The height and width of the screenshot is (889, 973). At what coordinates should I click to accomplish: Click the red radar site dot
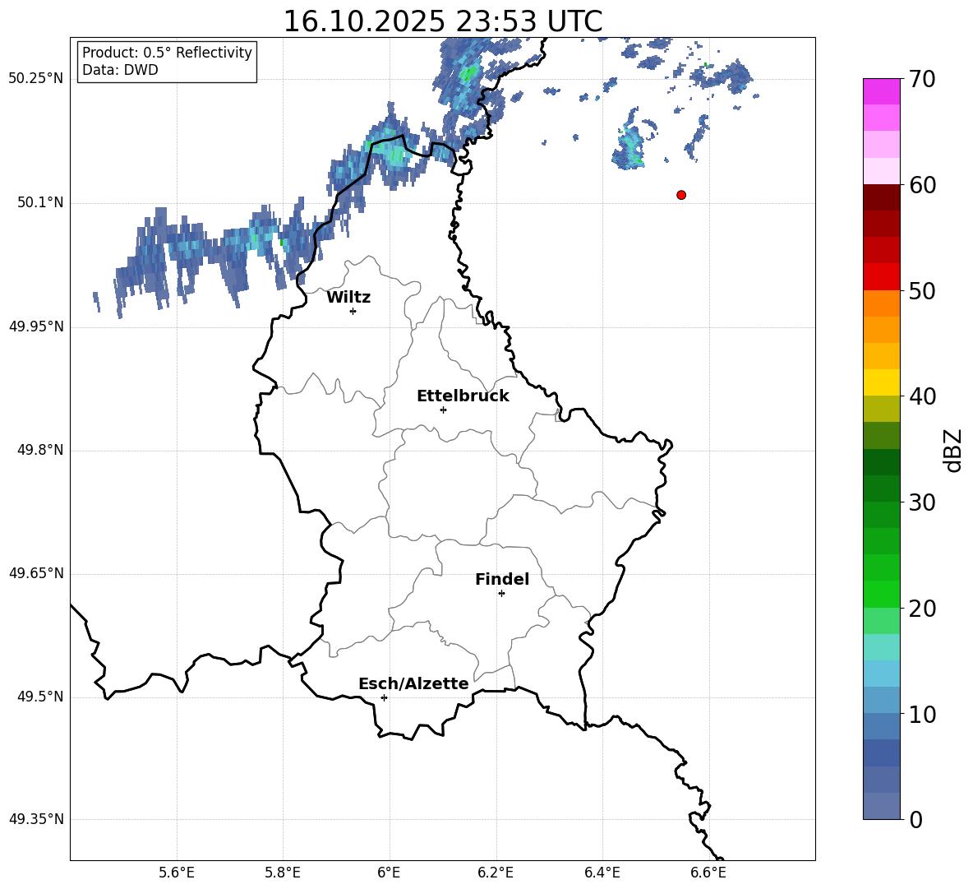pyautogui.click(x=681, y=195)
